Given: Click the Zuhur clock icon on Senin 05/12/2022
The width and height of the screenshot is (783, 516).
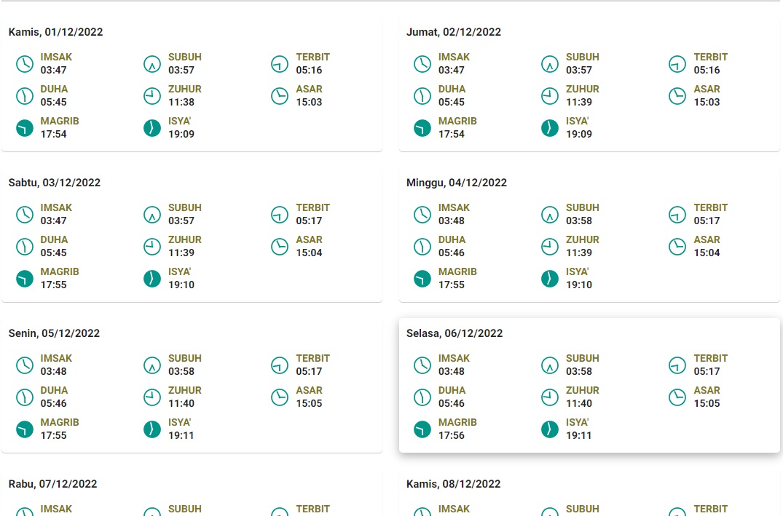Looking at the screenshot, I should point(152,397).
